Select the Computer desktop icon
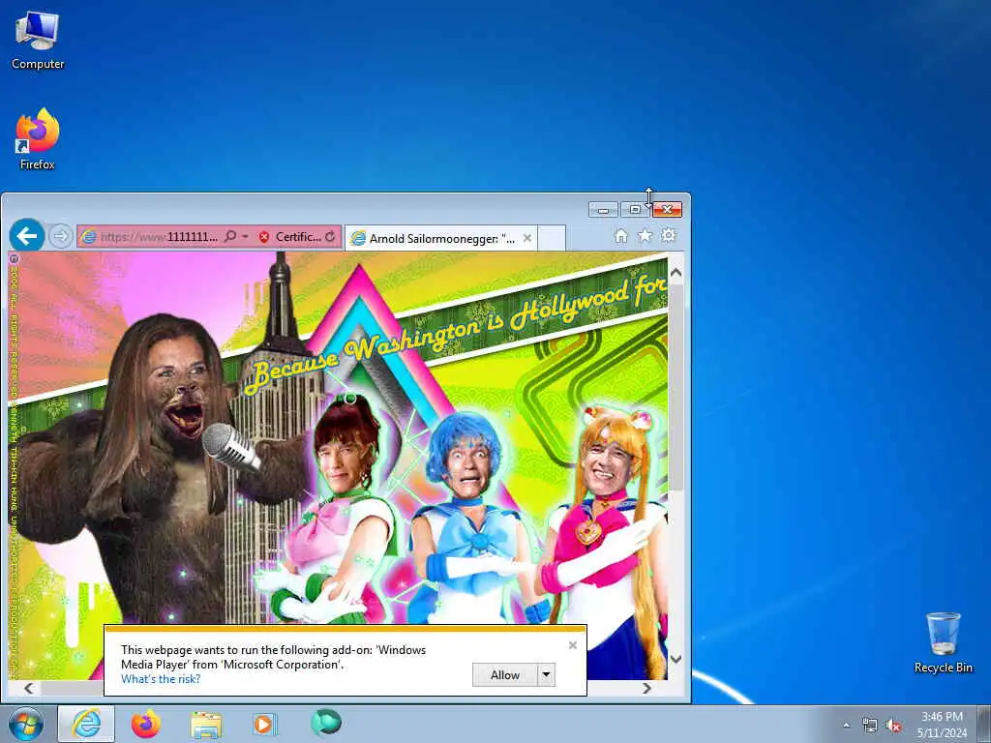The height and width of the screenshot is (743, 991). (x=38, y=40)
